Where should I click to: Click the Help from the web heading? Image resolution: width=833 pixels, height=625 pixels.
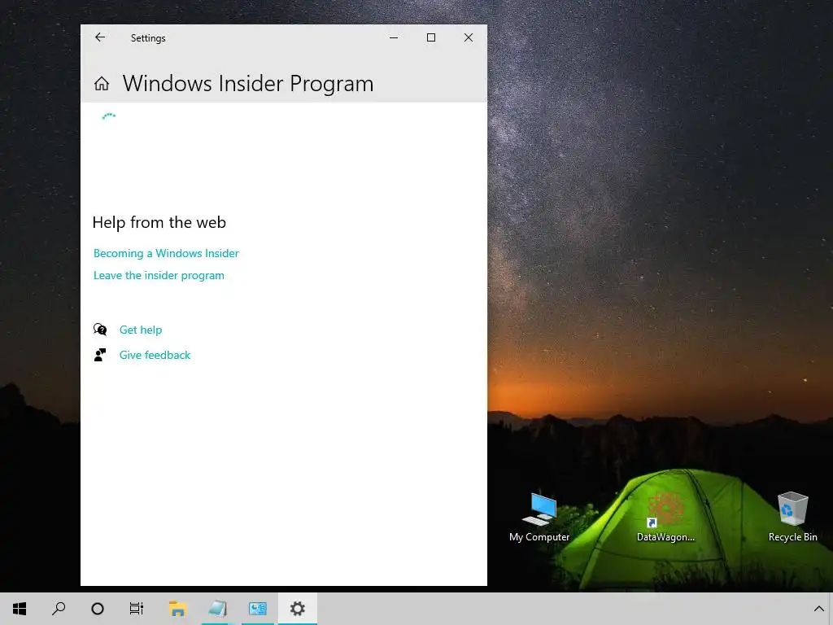[159, 222]
